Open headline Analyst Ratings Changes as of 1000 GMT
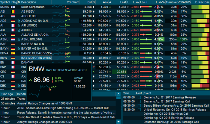The width and height of the screenshot is (210, 124). [45, 103]
